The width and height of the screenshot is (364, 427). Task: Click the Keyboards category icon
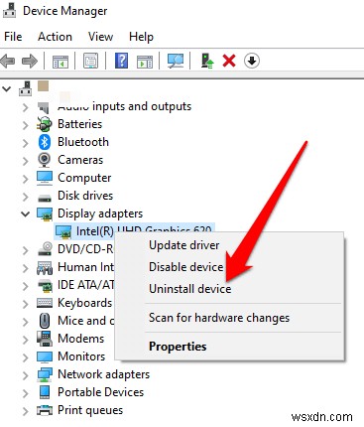(x=45, y=303)
